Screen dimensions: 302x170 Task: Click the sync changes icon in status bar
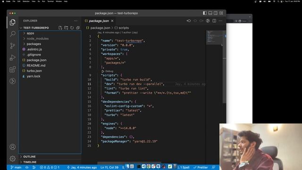pyautogui.click(x=34, y=167)
